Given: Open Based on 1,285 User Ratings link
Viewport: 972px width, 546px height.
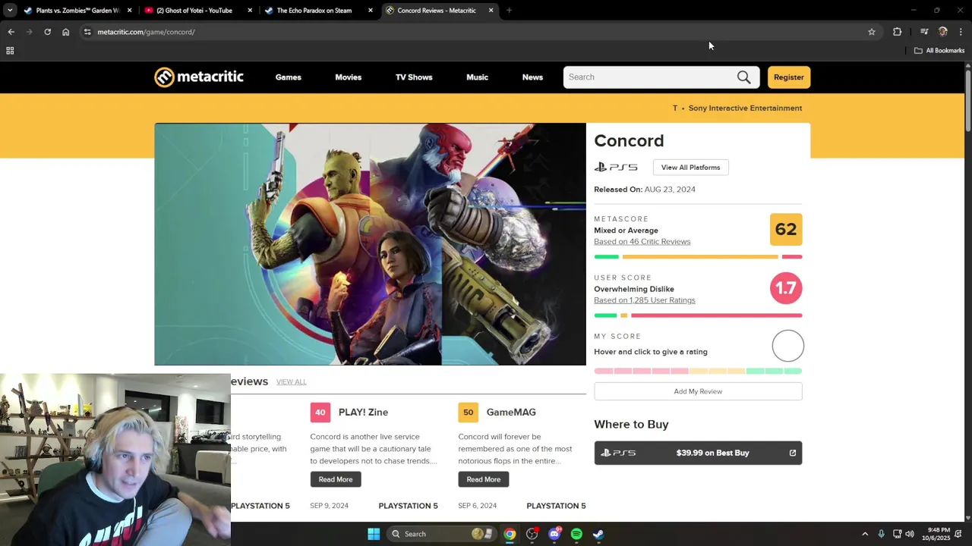Looking at the screenshot, I should [x=644, y=300].
